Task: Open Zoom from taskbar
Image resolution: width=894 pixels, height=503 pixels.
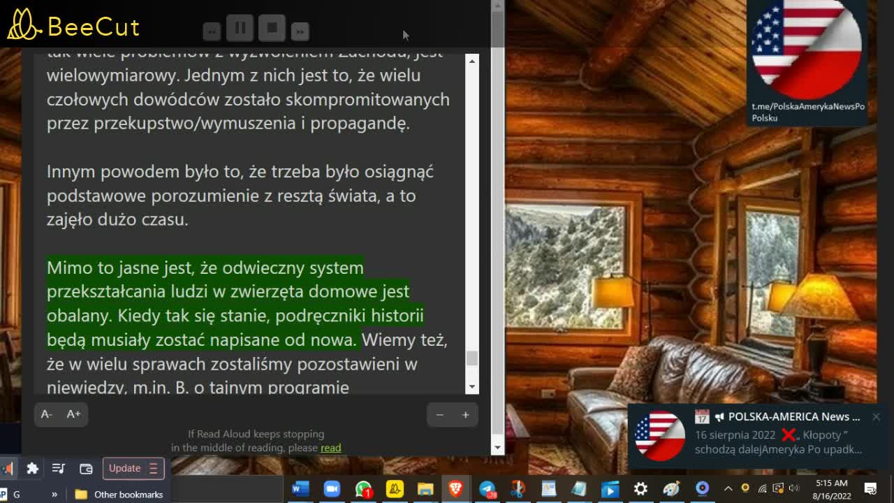Action: [332, 489]
